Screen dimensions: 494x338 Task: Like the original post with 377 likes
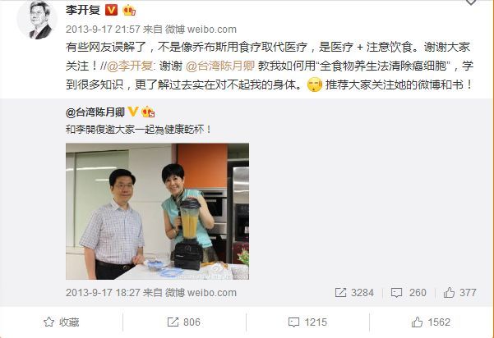[459, 293]
